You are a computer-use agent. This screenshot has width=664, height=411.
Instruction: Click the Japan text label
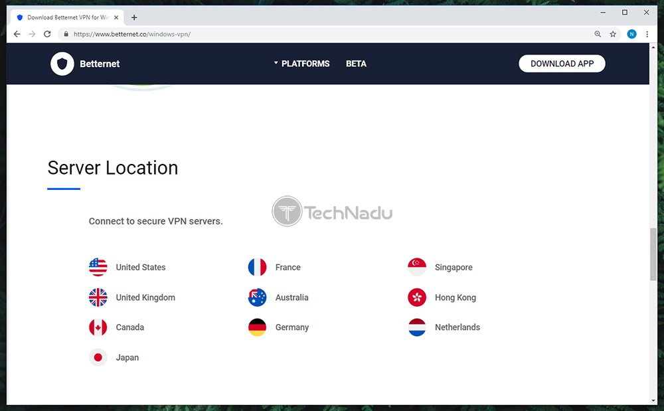point(127,358)
